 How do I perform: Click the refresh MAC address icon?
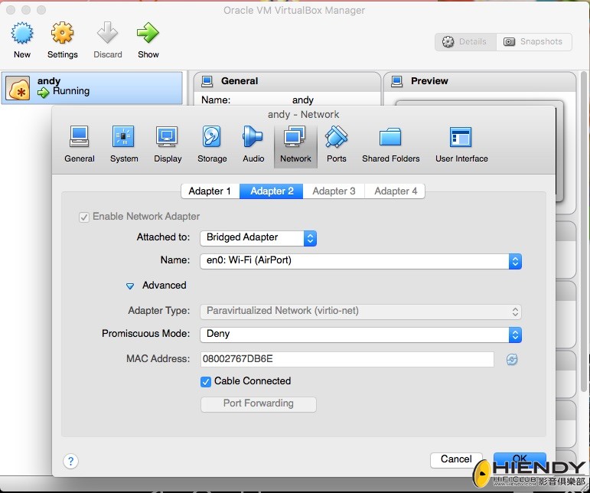tap(512, 359)
